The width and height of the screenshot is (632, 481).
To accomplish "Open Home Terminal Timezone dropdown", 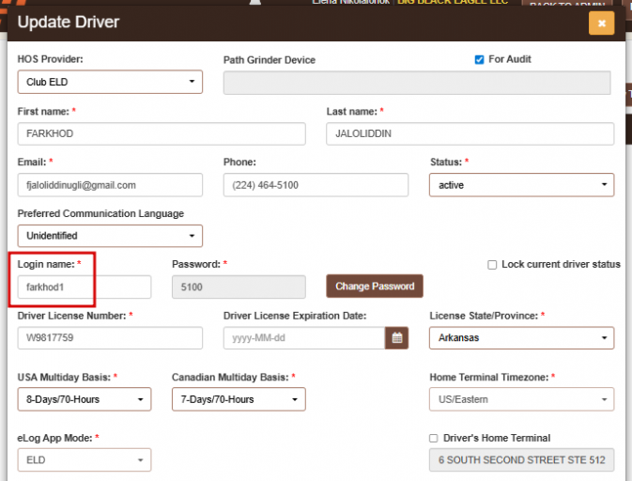I will point(521,399).
